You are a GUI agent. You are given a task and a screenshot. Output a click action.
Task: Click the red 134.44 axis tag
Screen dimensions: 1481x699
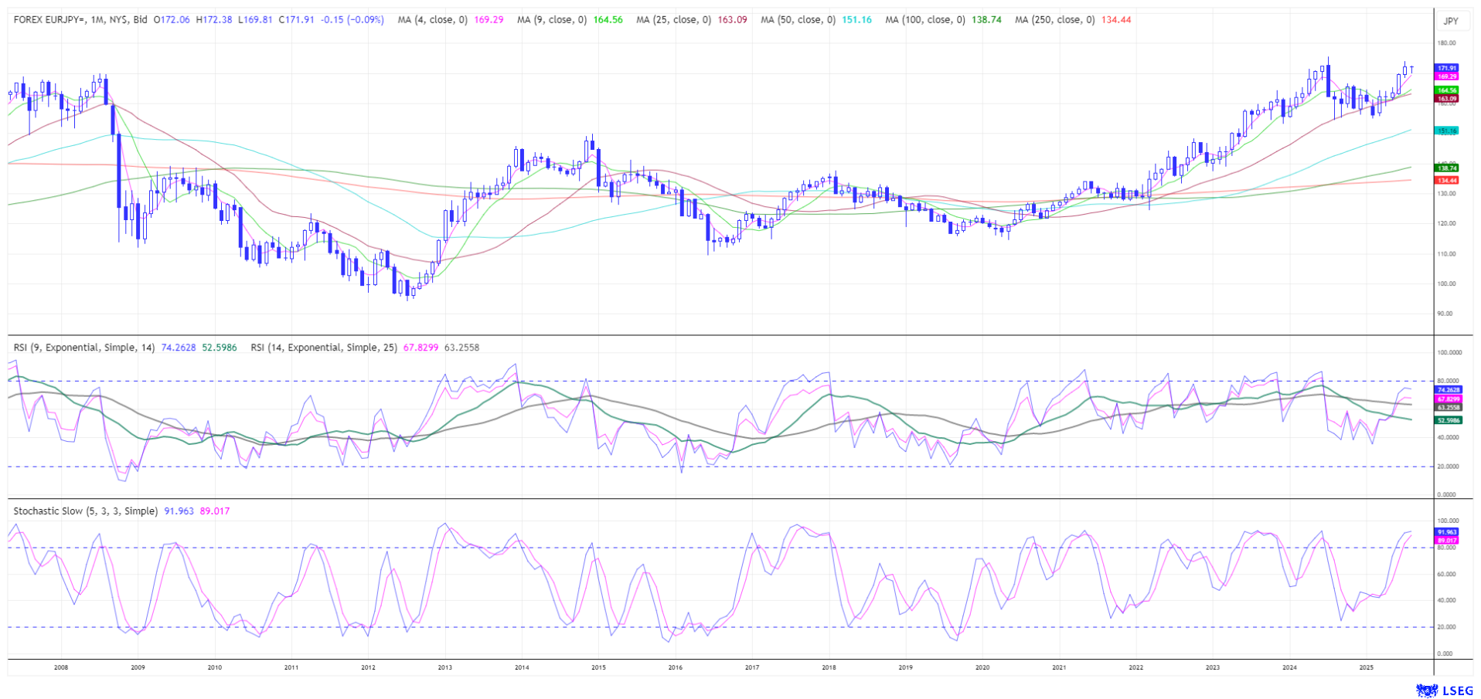coord(1446,180)
